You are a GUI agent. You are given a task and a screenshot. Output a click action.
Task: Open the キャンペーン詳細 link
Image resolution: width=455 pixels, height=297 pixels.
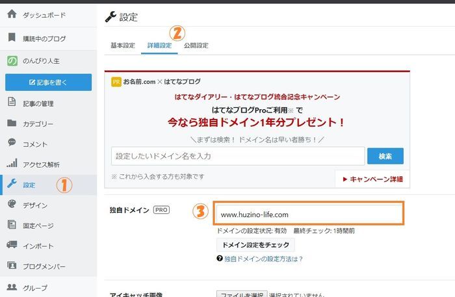coord(373,179)
